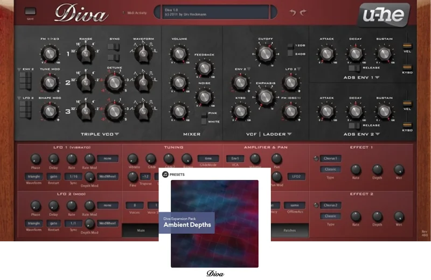The height and width of the screenshot is (280, 431).
Task: Open the ADS ENV 1 dropdown
Action: [x=378, y=78]
